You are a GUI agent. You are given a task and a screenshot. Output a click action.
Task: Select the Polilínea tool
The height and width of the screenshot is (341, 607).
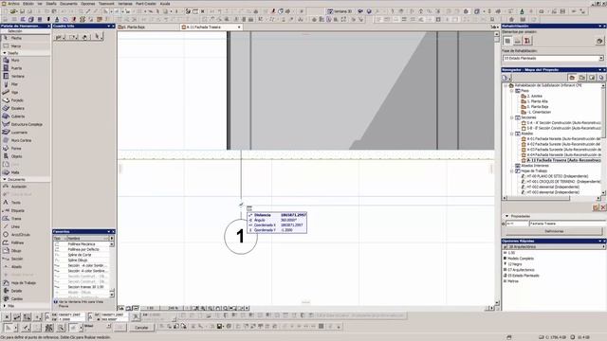(x=26, y=242)
